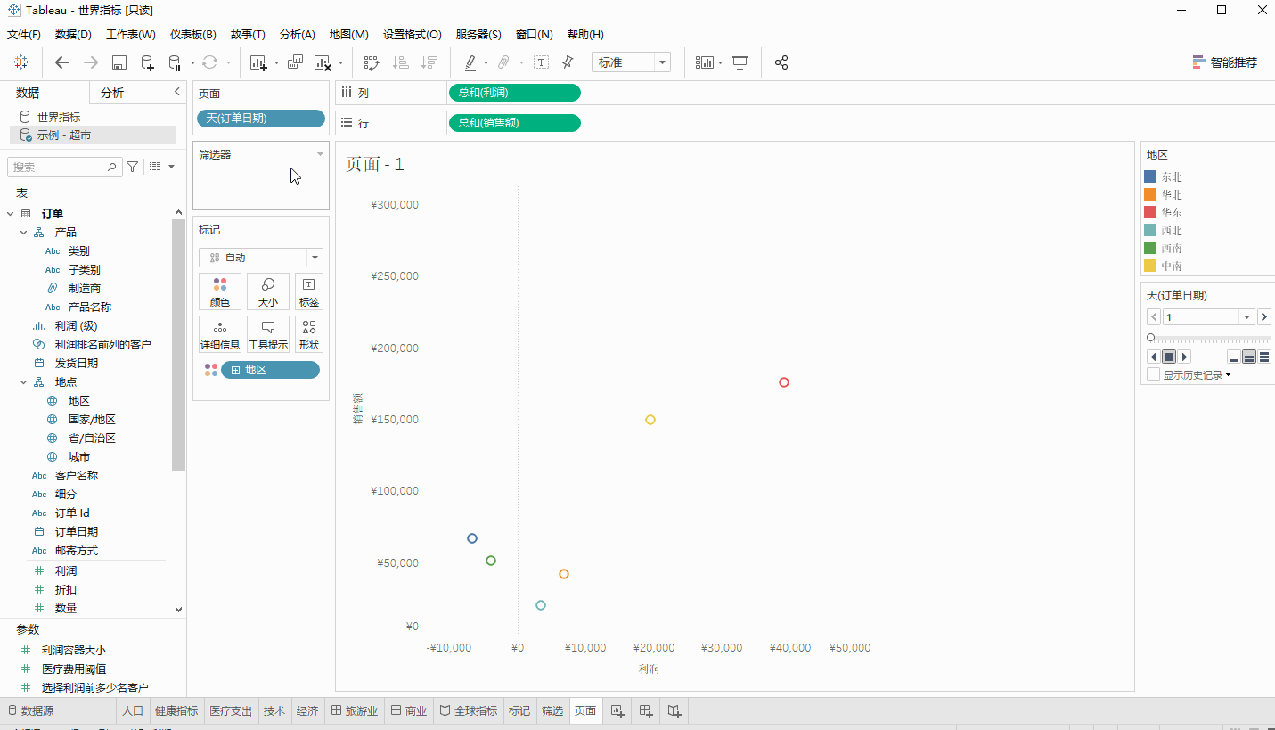The image size is (1275, 730).
Task: Play the pages animation forward
Action: pos(1184,357)
